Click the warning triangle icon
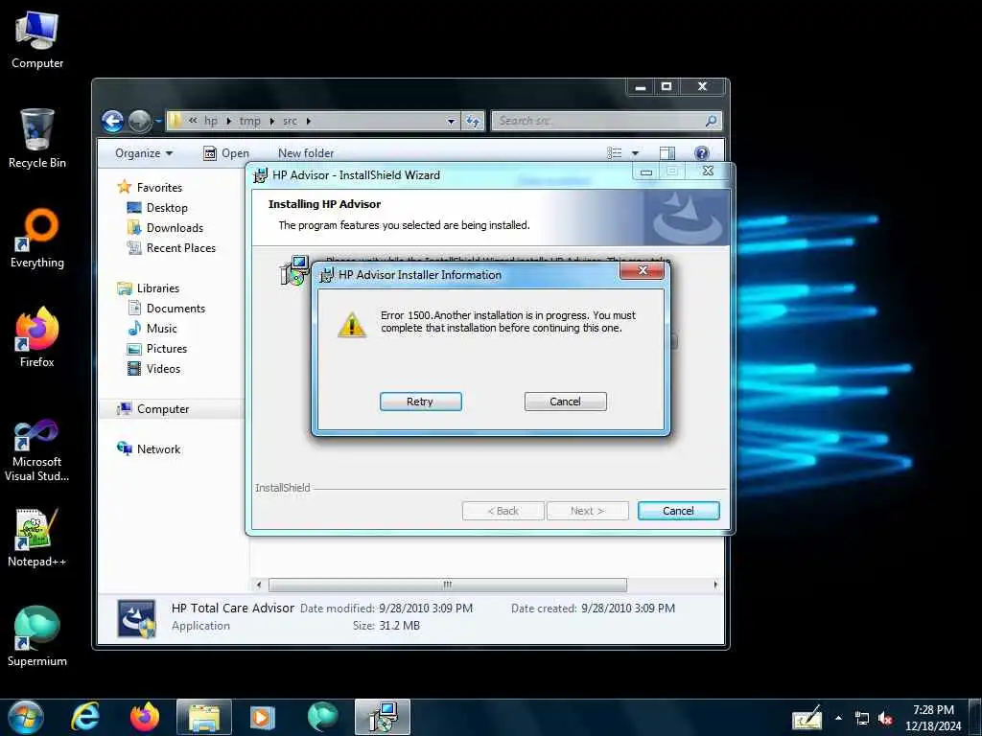This screenshot has height=736, width=982. (351, 325)
